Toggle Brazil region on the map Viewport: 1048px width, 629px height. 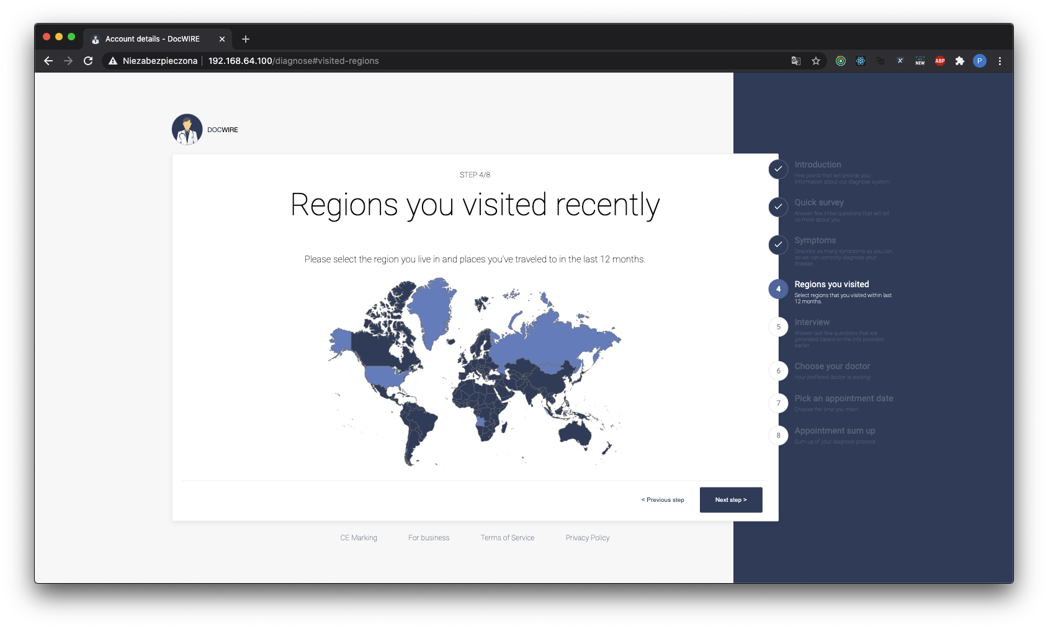tap(424, 422)
